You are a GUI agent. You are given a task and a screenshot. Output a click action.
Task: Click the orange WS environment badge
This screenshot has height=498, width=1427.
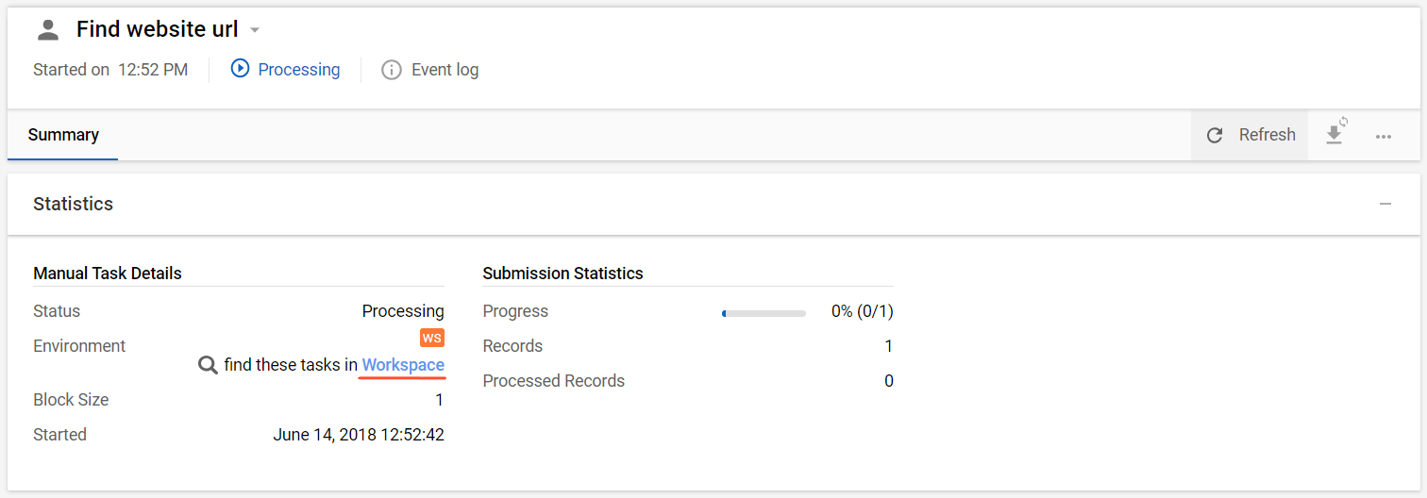[x=432, y=338]
